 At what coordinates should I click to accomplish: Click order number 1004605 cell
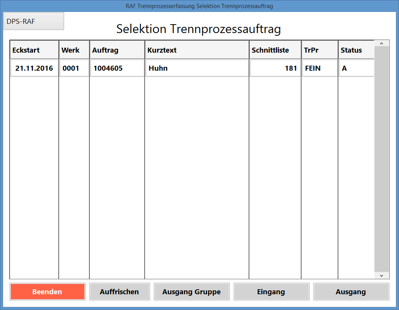tap(117, 68)
